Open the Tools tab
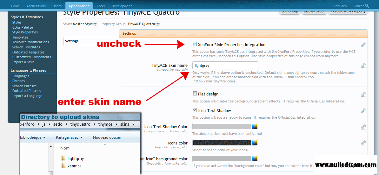This screenshot has width=379, height=175. [101, 6]
